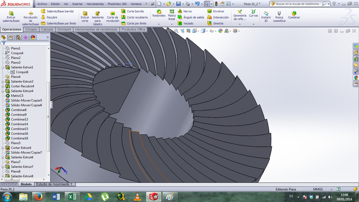This screenshot has height=202, width=359.
Task: Expand the Cortar-Recubrir4 tree node
Action: point(3,86)
